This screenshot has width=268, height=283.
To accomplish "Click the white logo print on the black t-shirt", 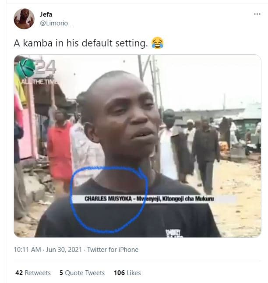I will 174,232.
